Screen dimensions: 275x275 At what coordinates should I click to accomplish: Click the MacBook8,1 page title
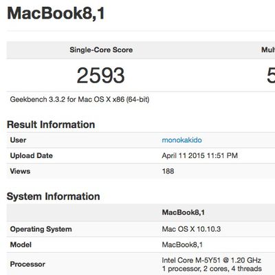56,13
